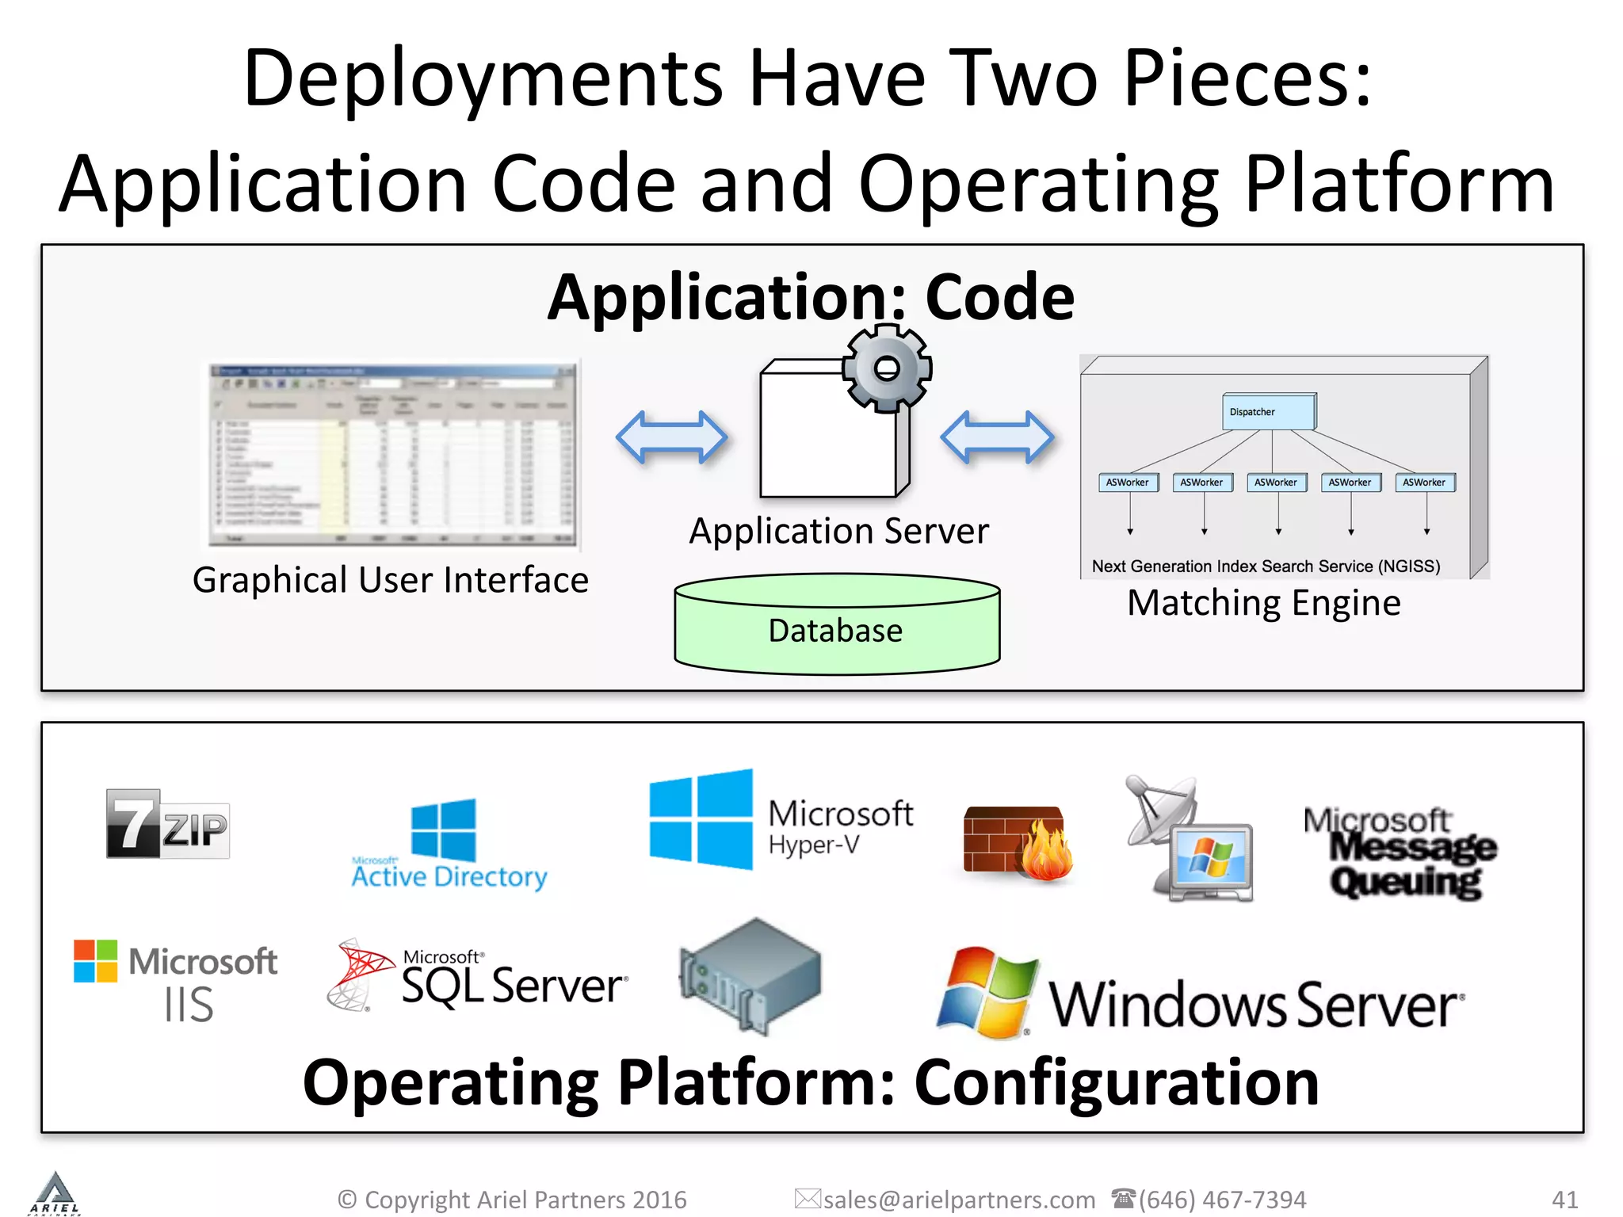Click the Microsoft Hyper-V Windows logo
Viewport: 1623px width, 1217px height.
[x=701, y=819]
